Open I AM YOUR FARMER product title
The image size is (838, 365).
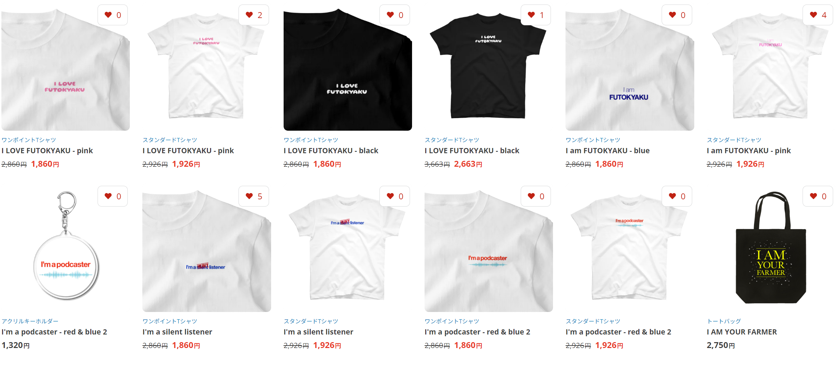pyautogui.click(x=742, y=332)
